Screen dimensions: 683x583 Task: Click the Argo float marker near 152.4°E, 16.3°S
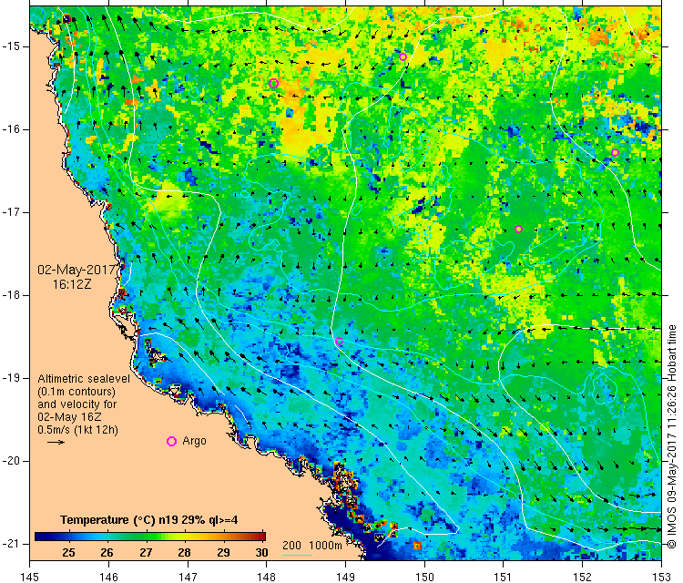pos(615,153)
